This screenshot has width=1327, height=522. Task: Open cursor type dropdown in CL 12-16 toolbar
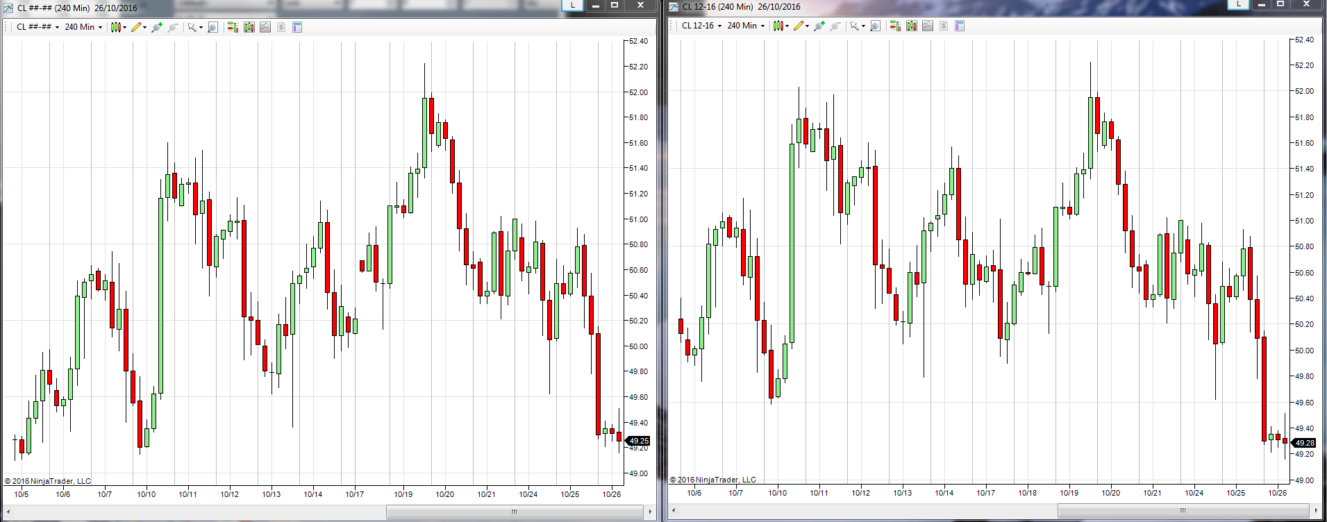(x=858, y=26)
